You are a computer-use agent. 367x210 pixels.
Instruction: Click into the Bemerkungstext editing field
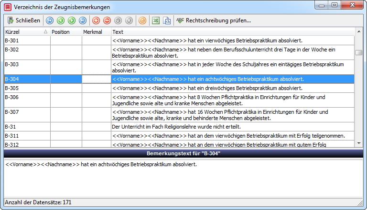click(183, 179)
